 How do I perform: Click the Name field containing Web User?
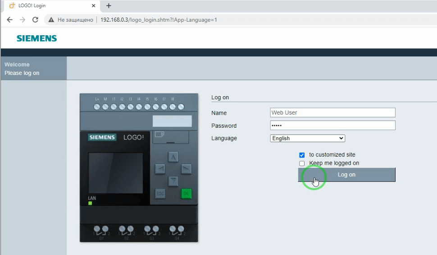click(332, 113)
